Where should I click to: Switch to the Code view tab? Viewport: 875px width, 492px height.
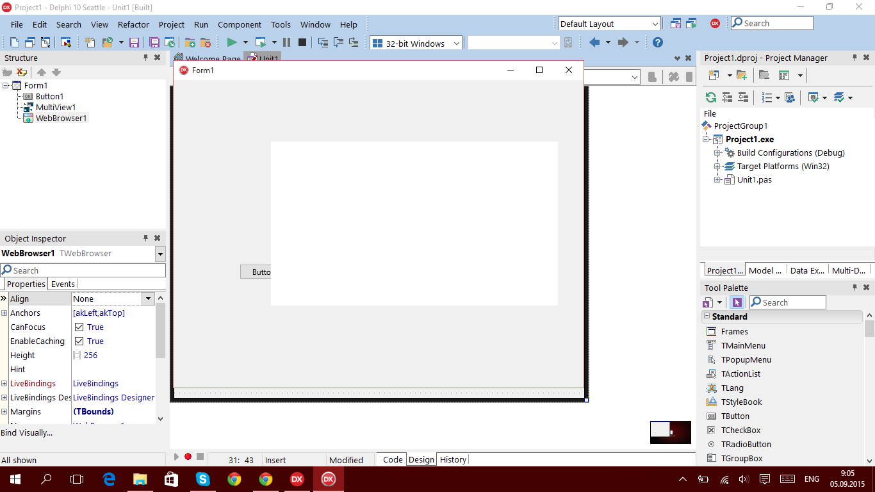click(393, 459)
